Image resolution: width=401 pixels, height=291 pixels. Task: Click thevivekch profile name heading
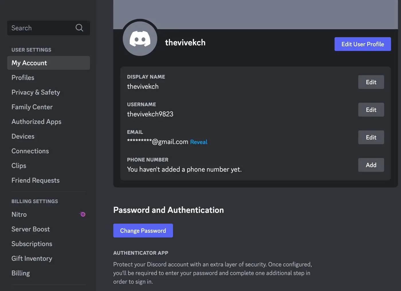pos(185,42)
